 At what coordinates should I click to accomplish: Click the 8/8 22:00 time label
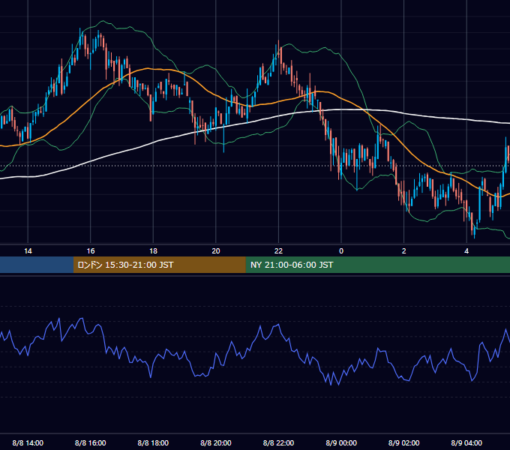point(278,442)
